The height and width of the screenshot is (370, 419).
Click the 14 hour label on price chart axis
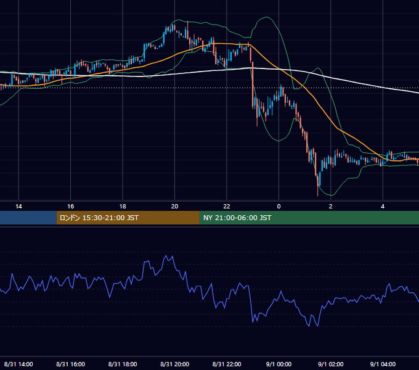pos(18,207)
